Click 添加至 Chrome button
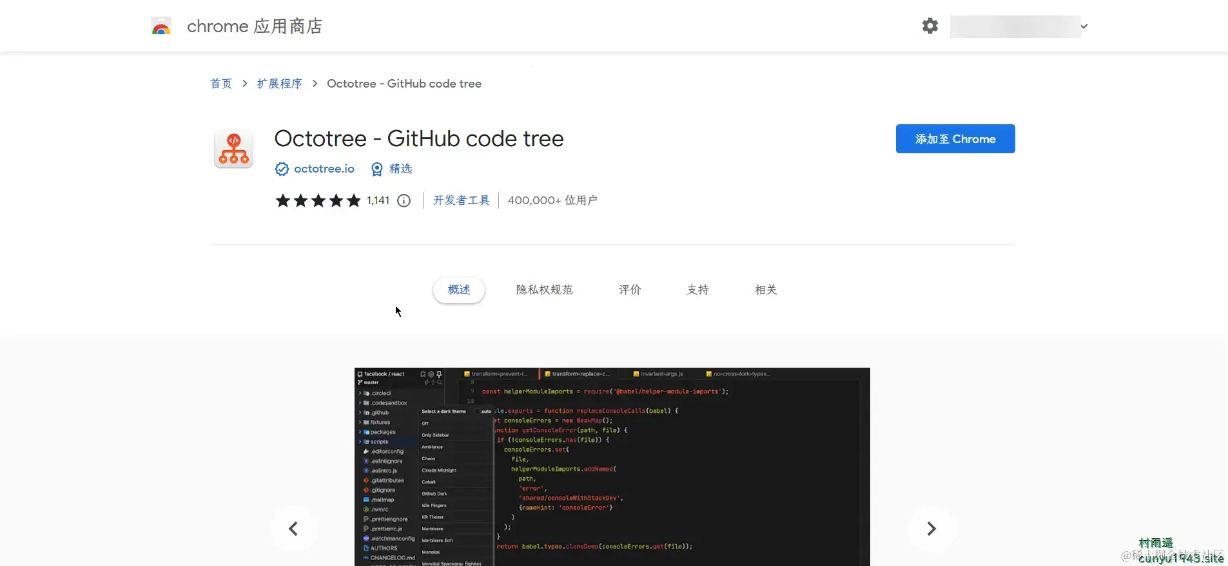 pos(955,138)
